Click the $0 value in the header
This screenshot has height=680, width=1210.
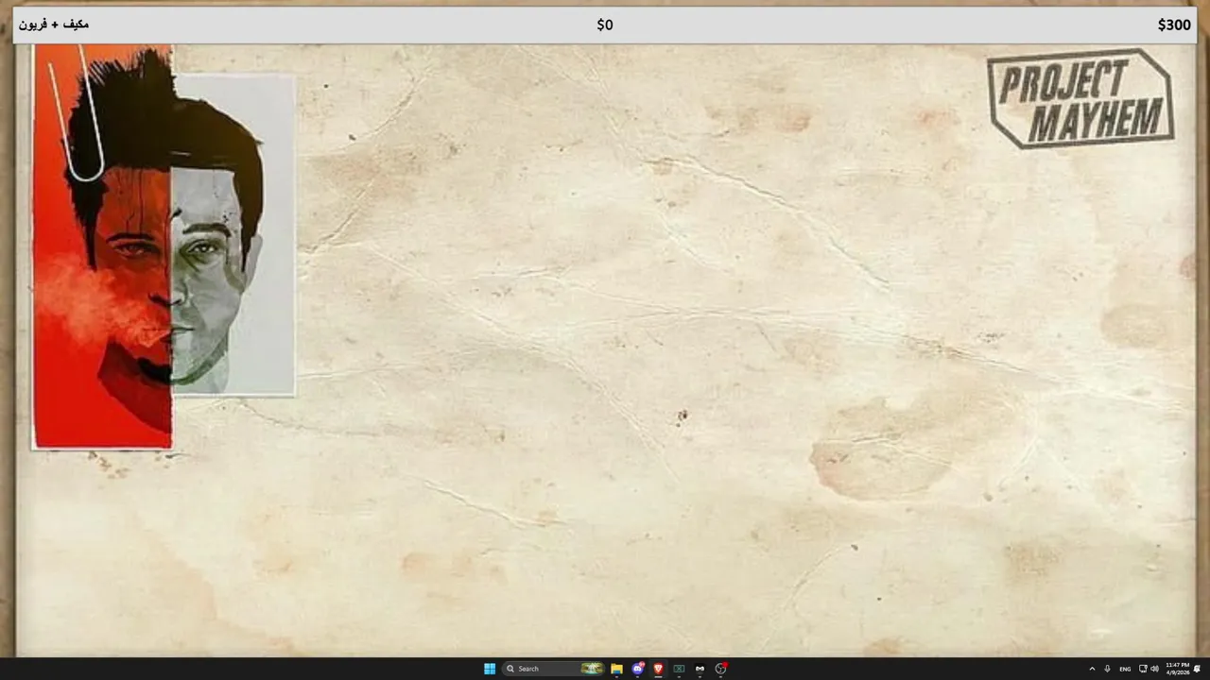click(x=605, y=25)
